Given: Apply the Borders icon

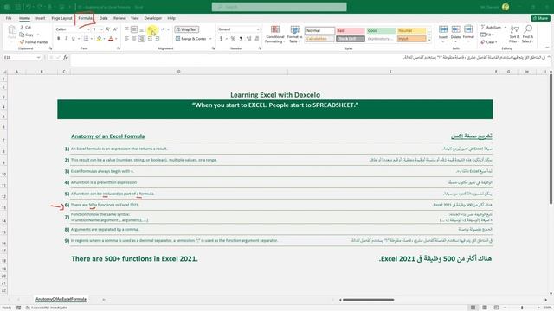Looking at the screenshot, I should [86, 38].
